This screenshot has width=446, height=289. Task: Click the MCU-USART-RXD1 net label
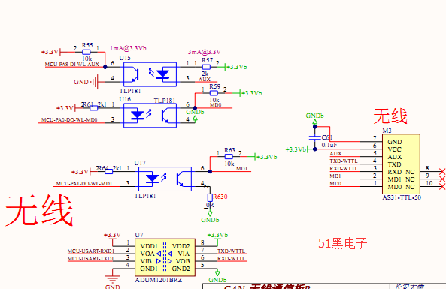[91, 251]
